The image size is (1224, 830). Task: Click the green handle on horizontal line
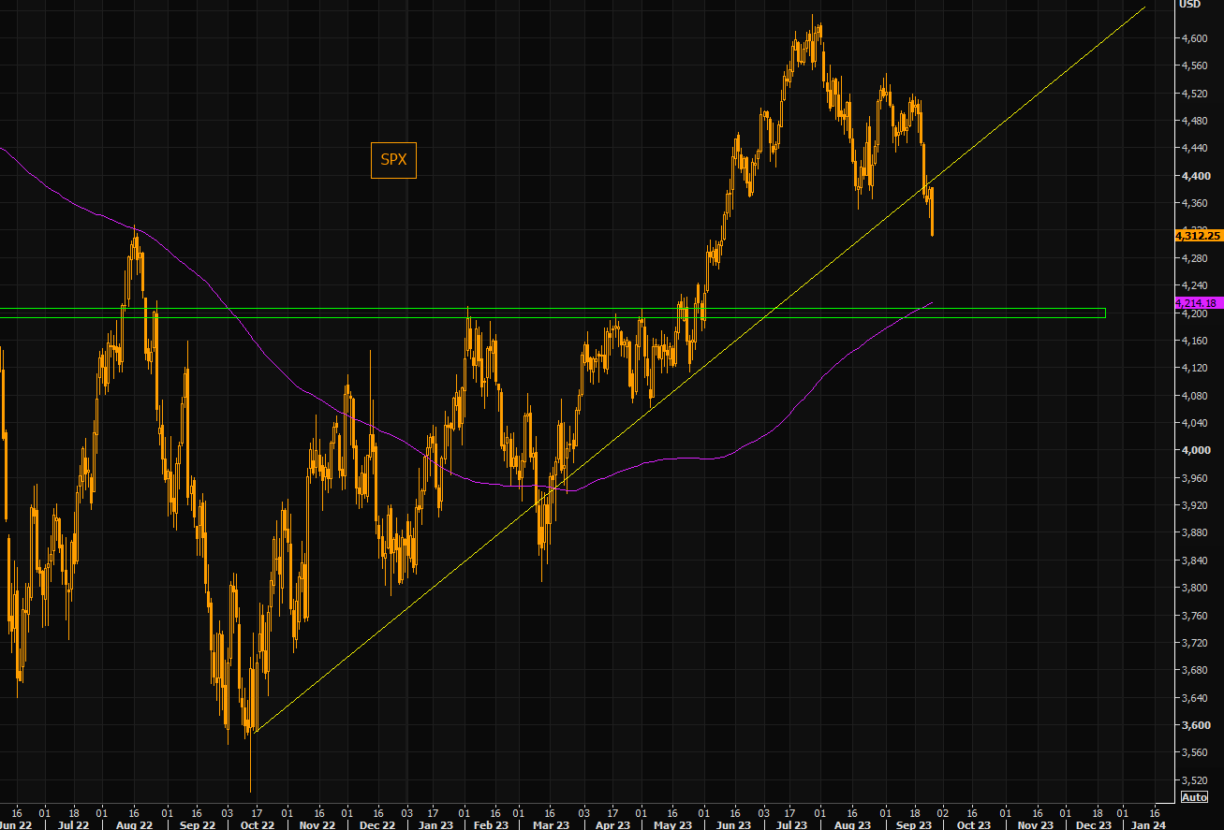(1105, 313)
